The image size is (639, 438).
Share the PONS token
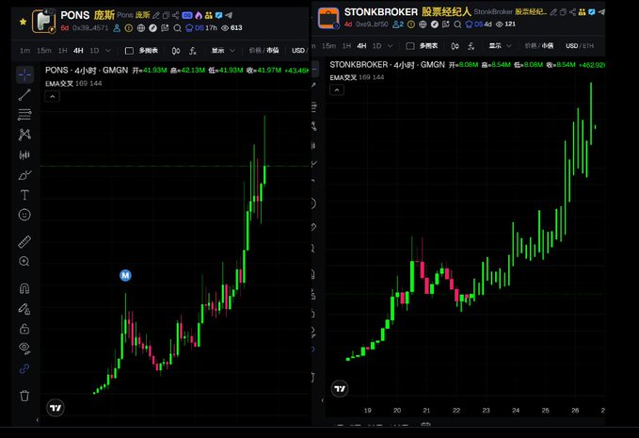click(176, 15)
